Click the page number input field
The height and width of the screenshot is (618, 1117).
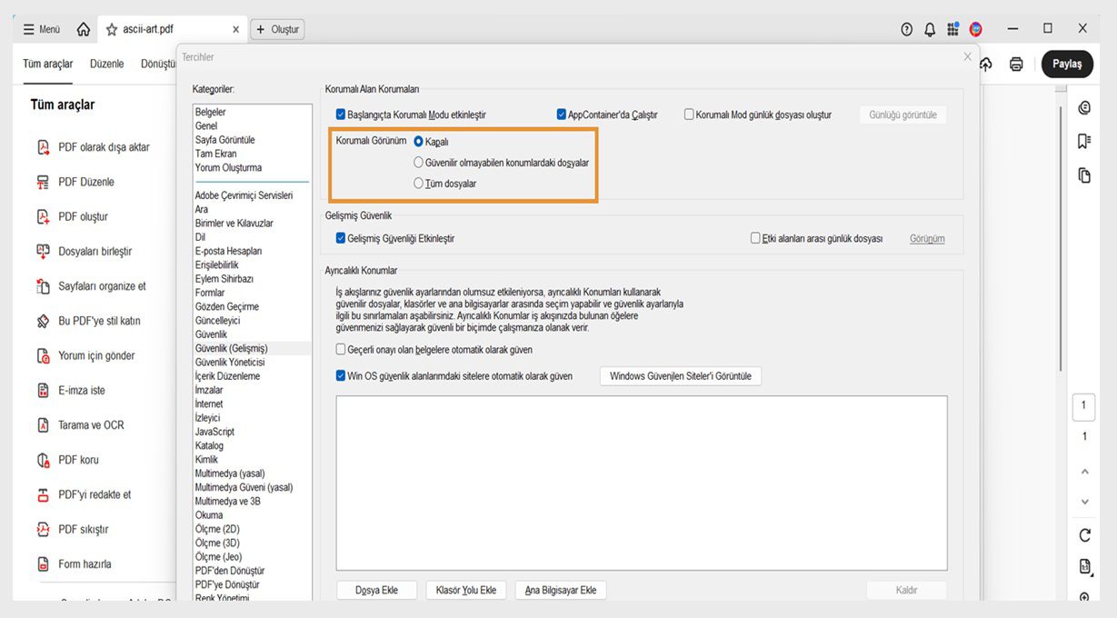(x=1083, y=407)
